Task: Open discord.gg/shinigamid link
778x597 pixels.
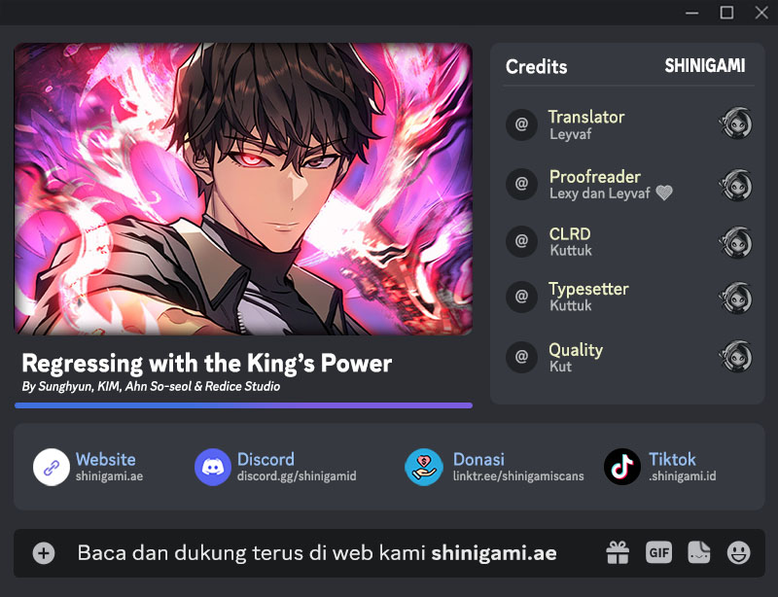Action: tap(297, 475)
